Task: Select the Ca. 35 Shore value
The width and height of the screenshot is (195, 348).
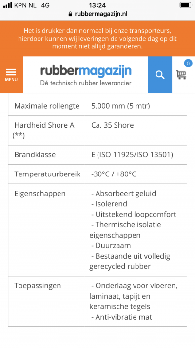Action: coord(113,125)
